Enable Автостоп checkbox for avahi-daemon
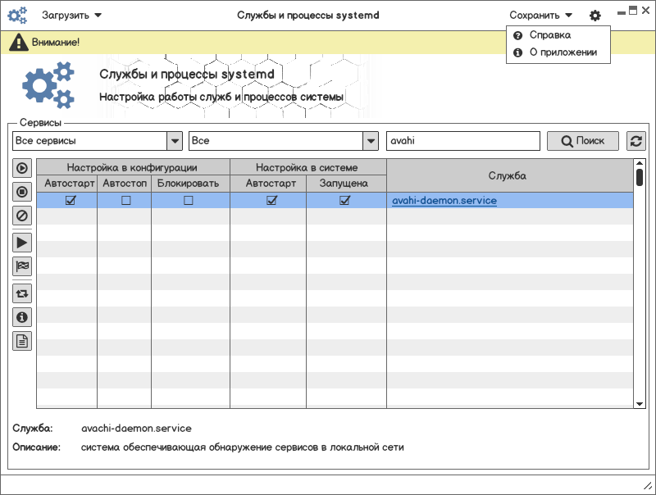 (125, 200)
